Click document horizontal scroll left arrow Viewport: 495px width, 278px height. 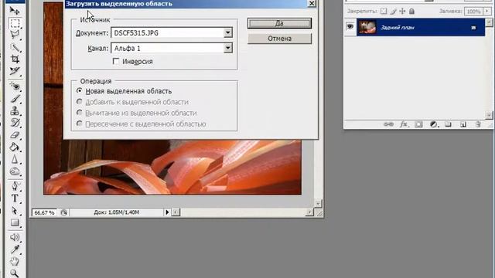tap(176, 212)
